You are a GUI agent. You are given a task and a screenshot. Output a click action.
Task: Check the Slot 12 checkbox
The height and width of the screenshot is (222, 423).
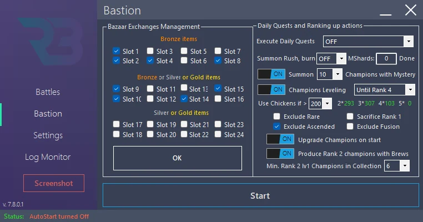click(x=150, y=99)
